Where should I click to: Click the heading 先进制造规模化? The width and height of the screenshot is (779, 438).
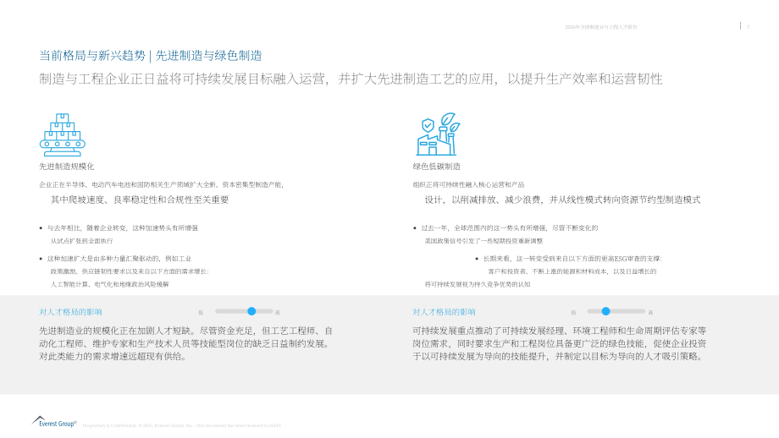point(67,167)
